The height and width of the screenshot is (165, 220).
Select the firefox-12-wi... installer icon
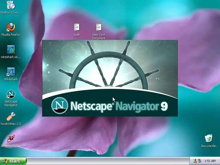[11, 5]
